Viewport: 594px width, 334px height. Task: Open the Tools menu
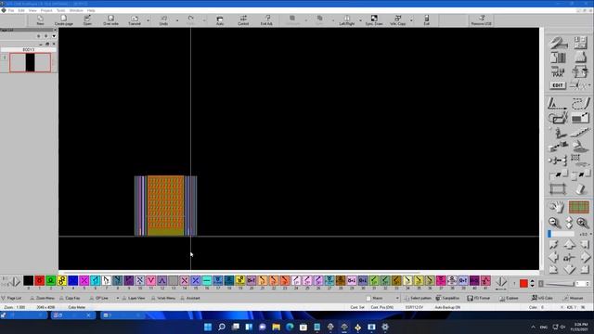click(60, 10)
